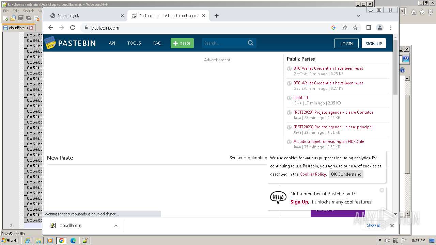Open Pastebin FAQ menu item
The width and height of the screenshot is (436, 245).
(157, 43)
